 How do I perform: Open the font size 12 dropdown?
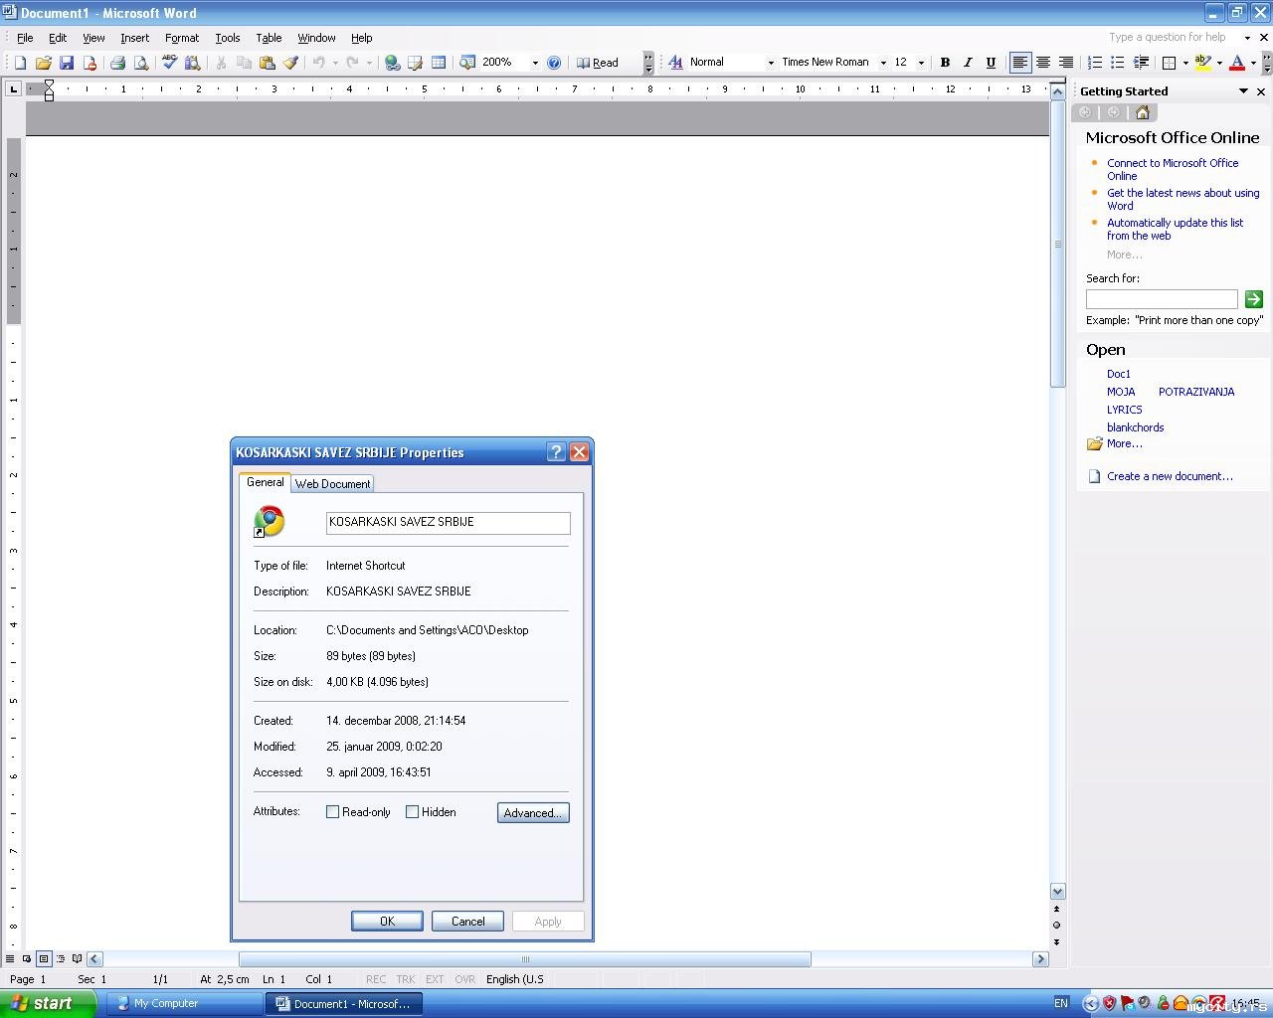pyautogui.click(x=921, y=63)
